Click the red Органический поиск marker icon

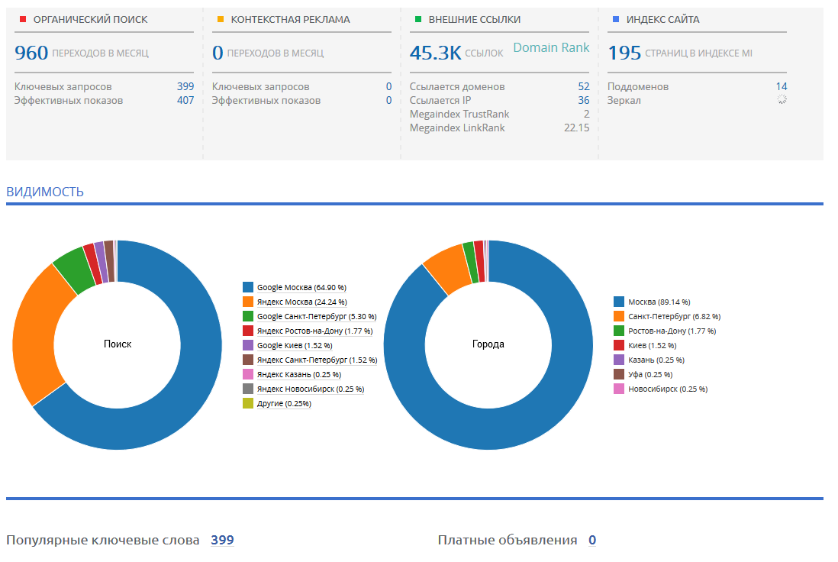tap(22, 19)
